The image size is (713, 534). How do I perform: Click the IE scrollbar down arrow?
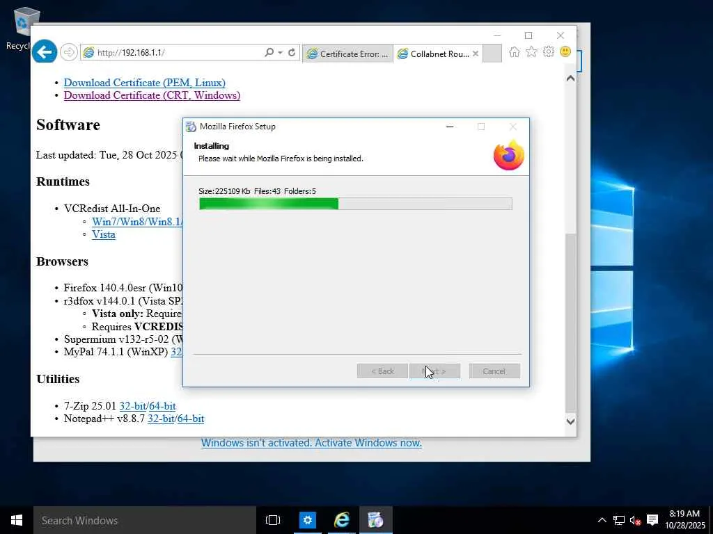click(570, 421)
